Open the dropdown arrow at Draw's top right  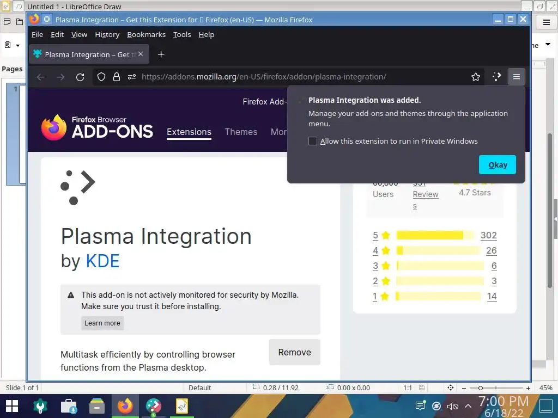click(x=548, y=45)
